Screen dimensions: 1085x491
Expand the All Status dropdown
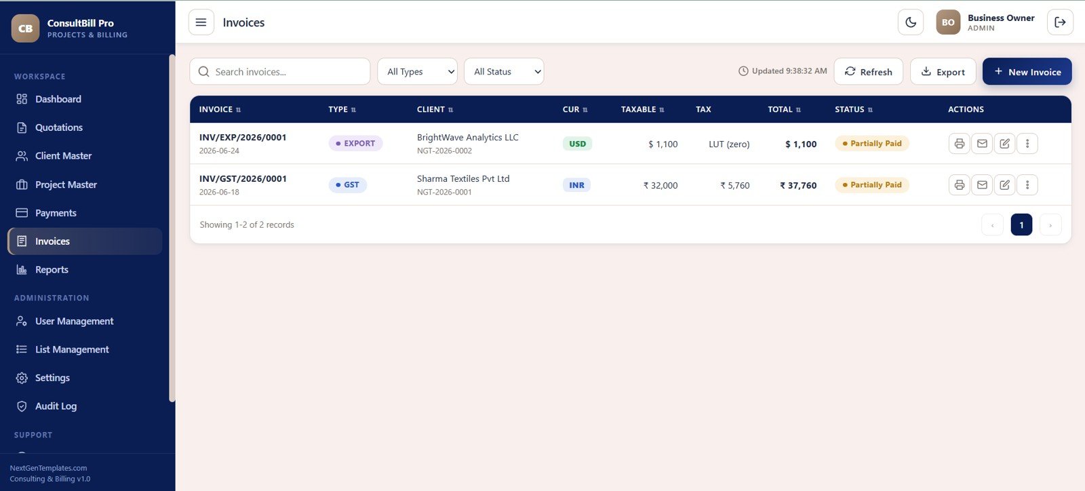tap(504, 71)
